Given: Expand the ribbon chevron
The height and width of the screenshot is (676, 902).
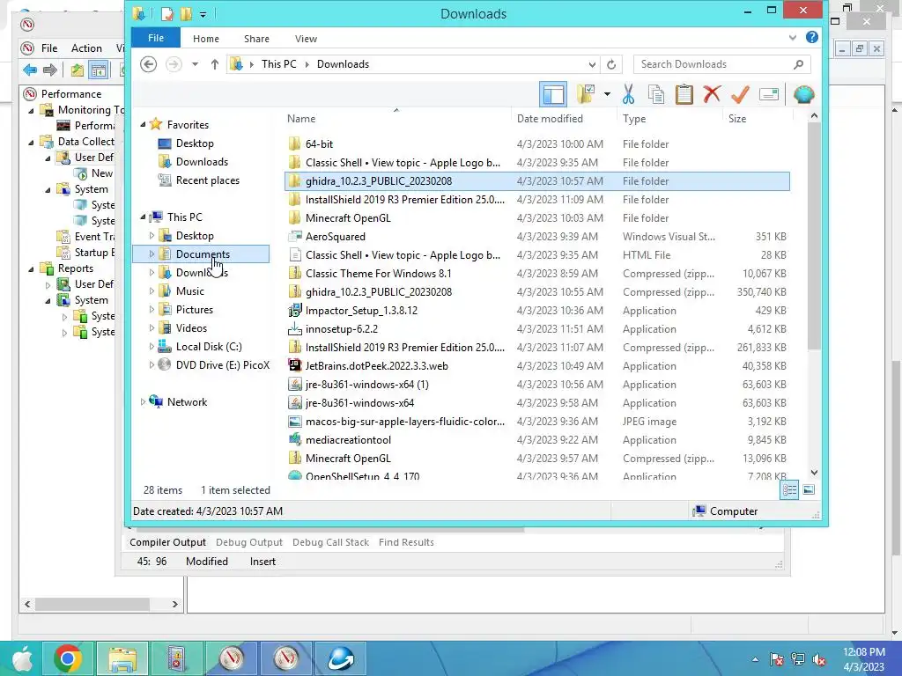Looking at the screenshot, I should tap(793, 37).
